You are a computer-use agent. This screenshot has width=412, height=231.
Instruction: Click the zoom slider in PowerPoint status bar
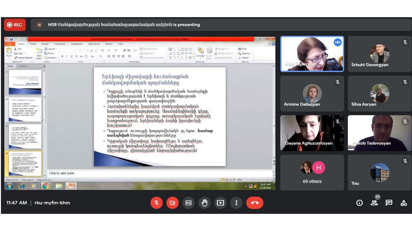click(254, 180)
